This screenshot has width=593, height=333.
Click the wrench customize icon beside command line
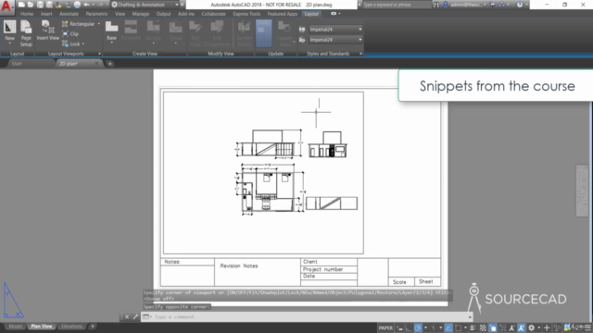135,316
